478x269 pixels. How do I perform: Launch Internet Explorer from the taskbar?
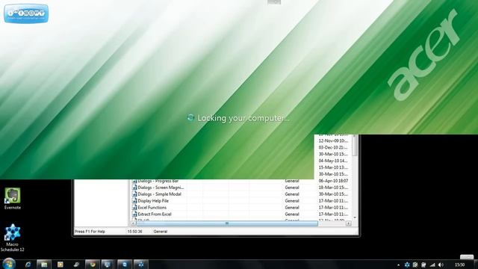[x=28, y=265]
